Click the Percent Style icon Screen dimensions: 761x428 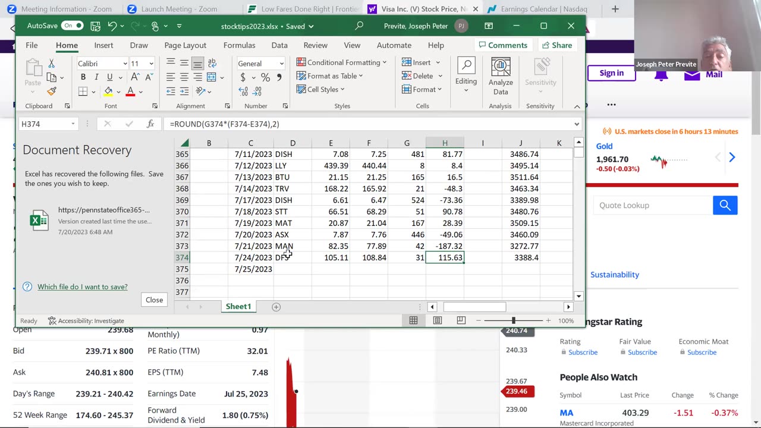(x=266, y=77)
